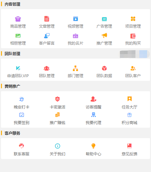The width and height of the screenshot is (151, 172).
Task: Click the 团队客户 text
Action: click(x=133, y=76)
